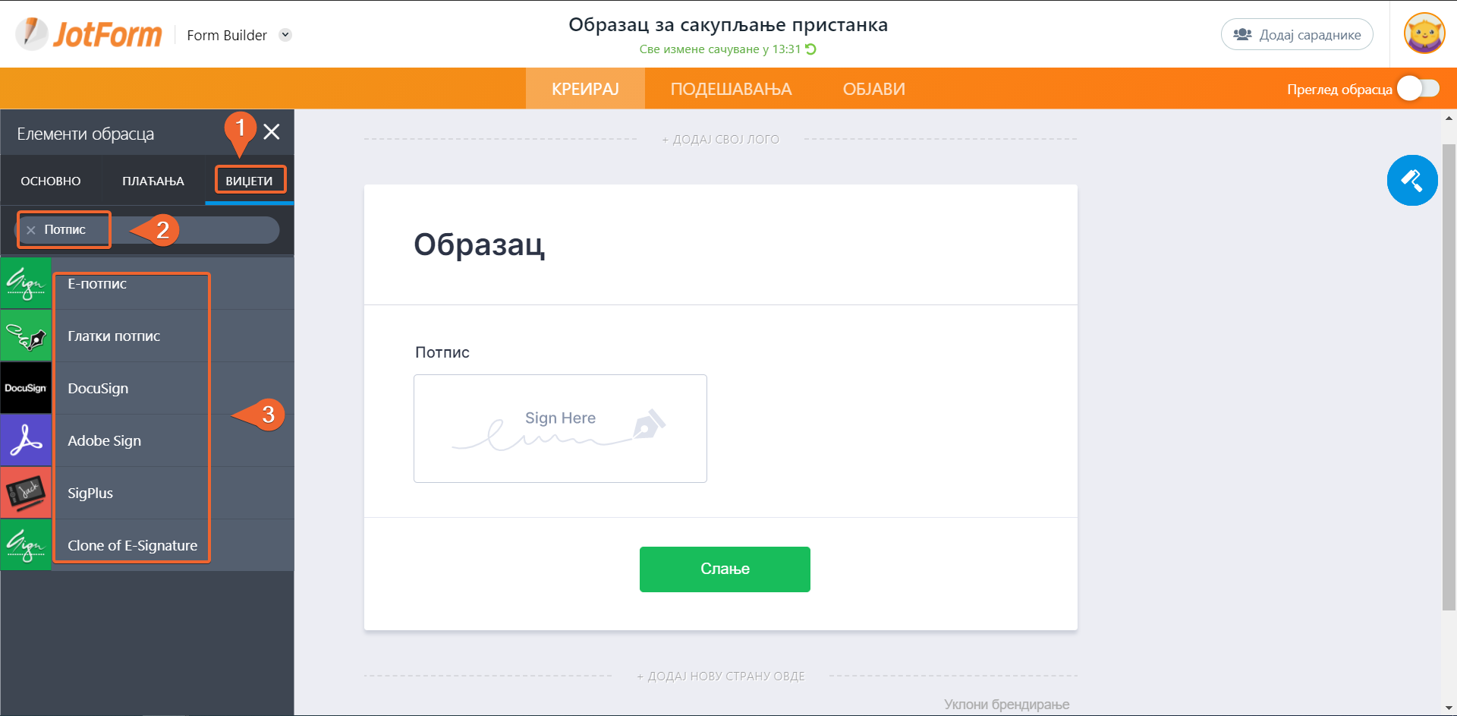
Task: Select the Потпис field label
Action: [x=442, y=352]
